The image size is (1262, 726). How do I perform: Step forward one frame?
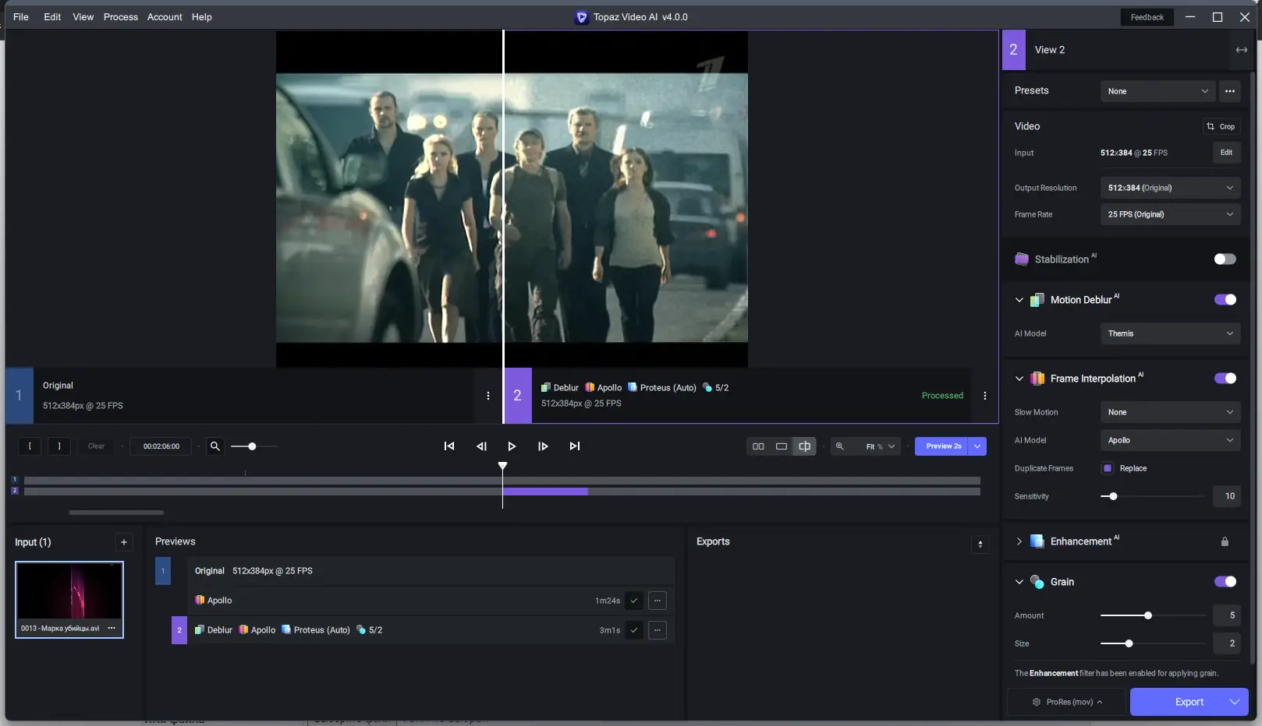coord(543,446)
